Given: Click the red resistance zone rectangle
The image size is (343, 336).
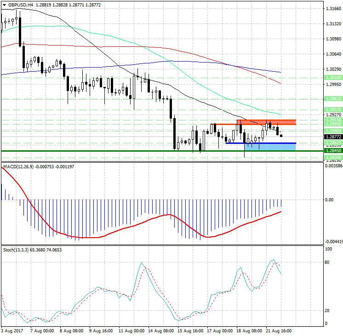Looking at the screenshot, I should point(266,121).
